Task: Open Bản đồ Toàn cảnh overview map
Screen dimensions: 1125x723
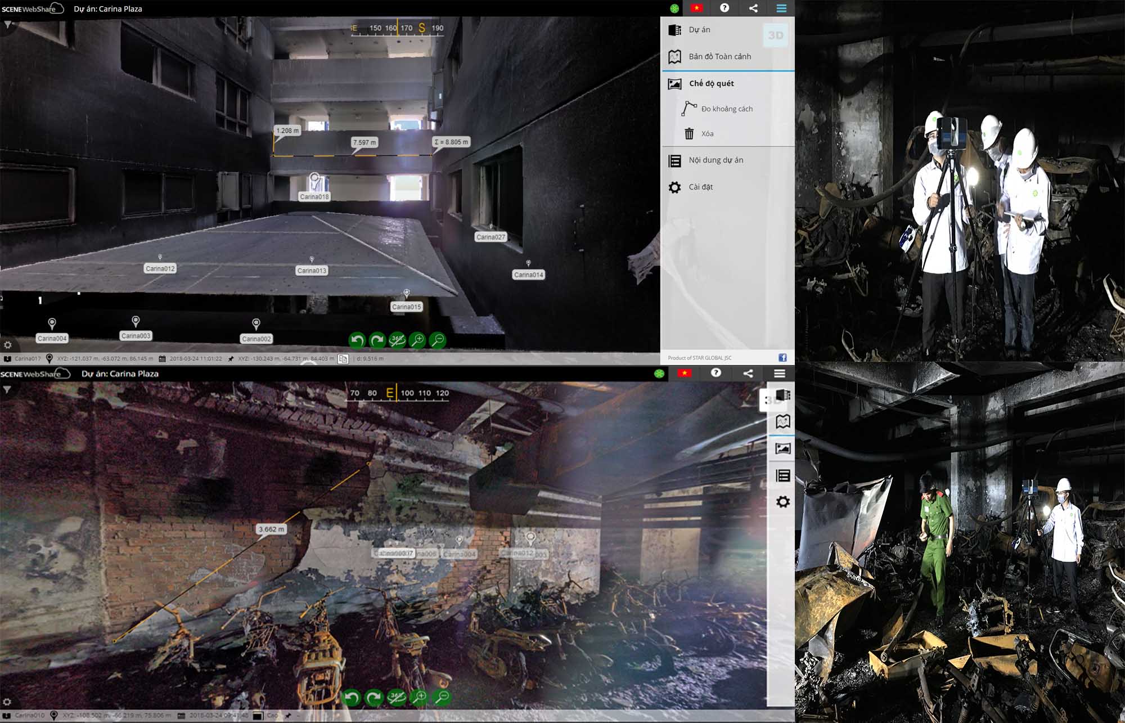Action: tap(719, 56)
